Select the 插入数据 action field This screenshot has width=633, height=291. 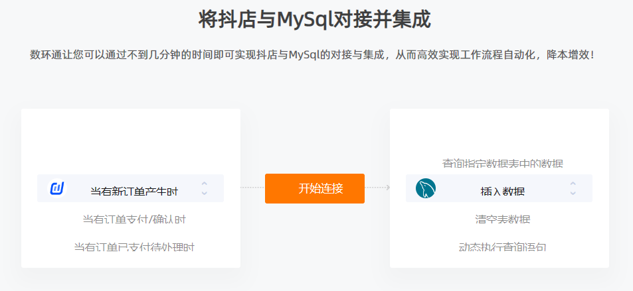(x=499, y=188)
